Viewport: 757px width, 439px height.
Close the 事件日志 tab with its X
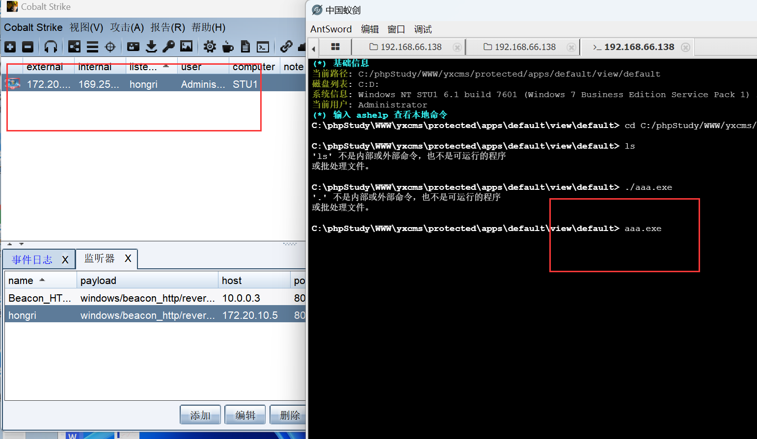point(65,260)
